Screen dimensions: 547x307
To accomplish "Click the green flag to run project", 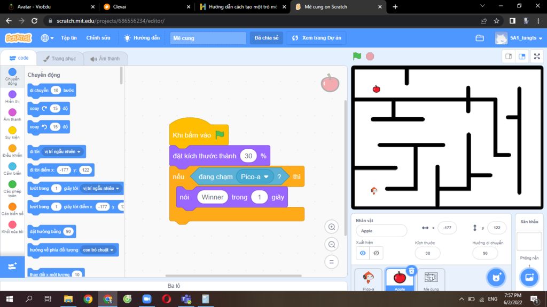I will (357, 56).
